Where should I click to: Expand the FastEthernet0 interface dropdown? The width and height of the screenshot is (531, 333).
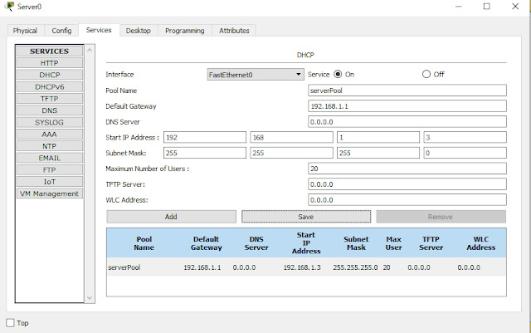(256, 75)
